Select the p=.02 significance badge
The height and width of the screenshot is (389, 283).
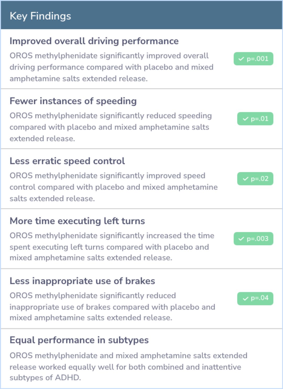[x=255, y=179]
